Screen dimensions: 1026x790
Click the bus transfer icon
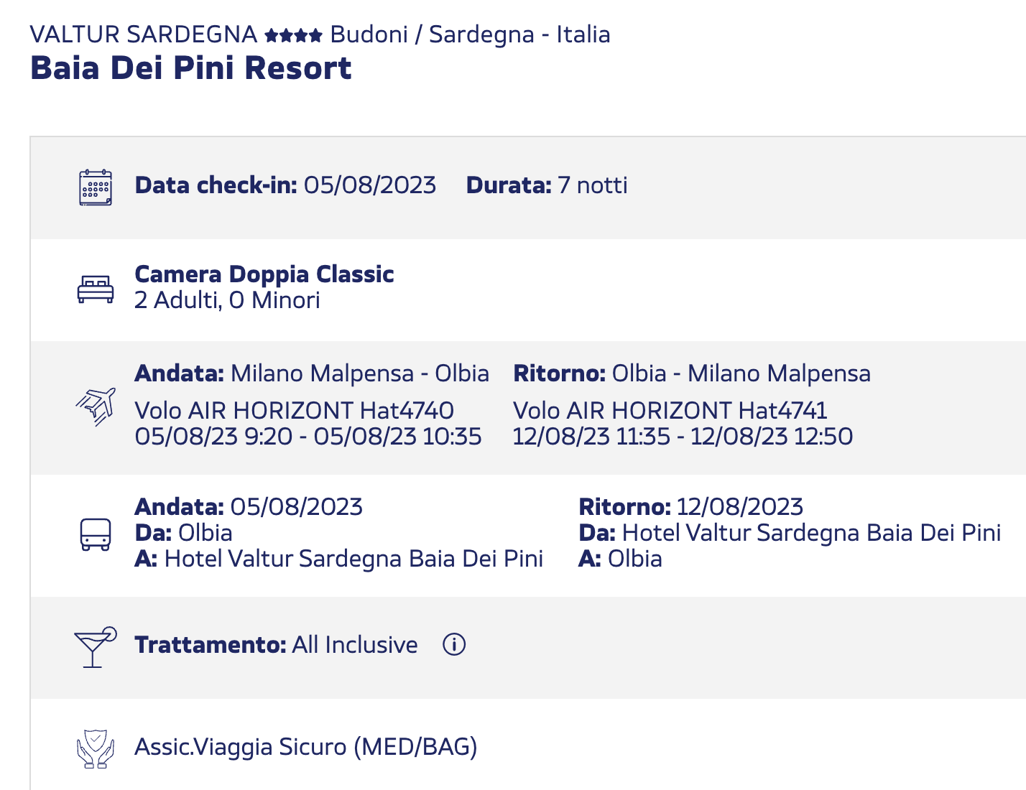(x=96, y=535)
